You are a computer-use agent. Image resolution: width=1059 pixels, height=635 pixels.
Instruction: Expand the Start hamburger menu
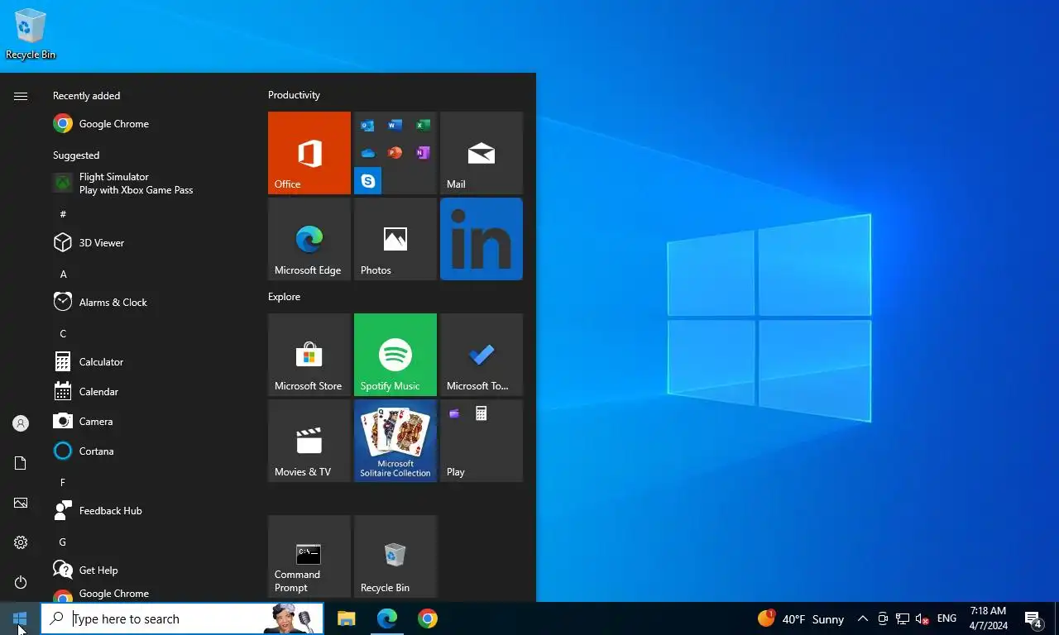click(x=21, y=96)
